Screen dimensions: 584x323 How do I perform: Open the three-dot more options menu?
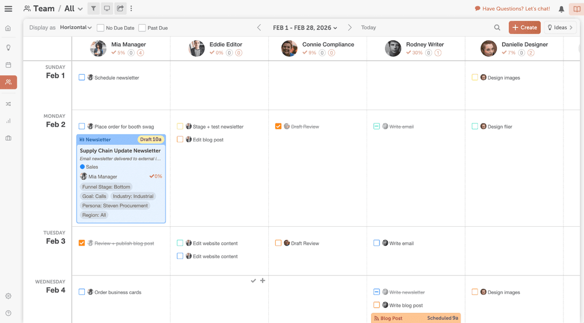[x=131, y=9]
